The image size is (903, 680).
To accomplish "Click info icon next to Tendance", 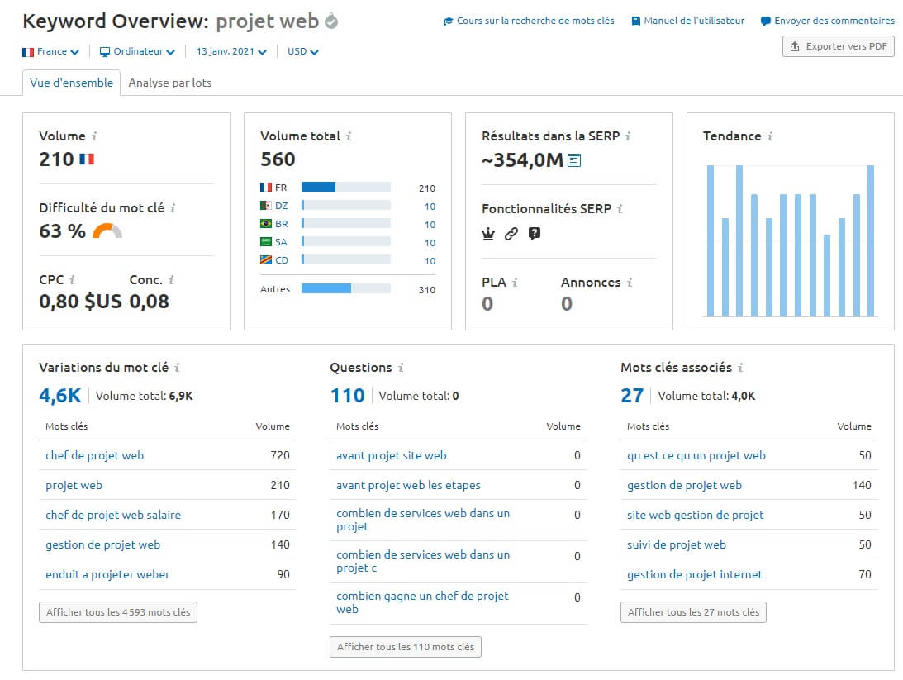I will 770,136.
